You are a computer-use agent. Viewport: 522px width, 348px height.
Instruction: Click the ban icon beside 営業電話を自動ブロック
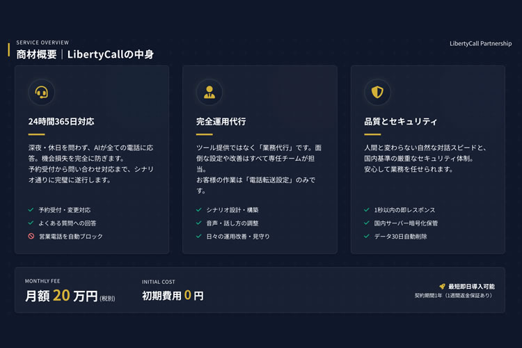tap(31, 237)
